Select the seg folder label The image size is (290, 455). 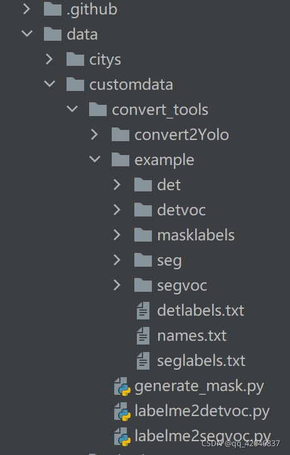(x=169, y=261)
